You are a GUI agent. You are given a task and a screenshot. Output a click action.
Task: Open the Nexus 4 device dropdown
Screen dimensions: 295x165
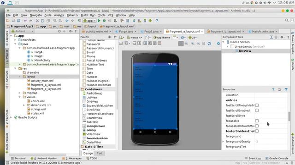134,38
